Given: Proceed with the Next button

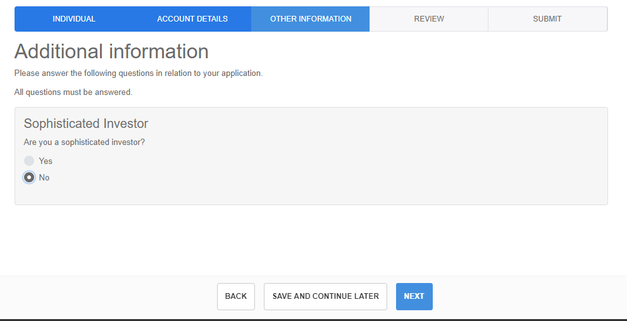Looking at the screenshot, I should tap(414, 296).
